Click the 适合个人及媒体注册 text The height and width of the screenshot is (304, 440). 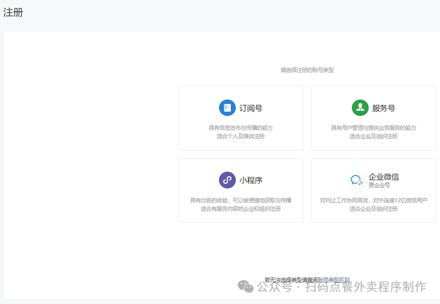coord(240,136)
